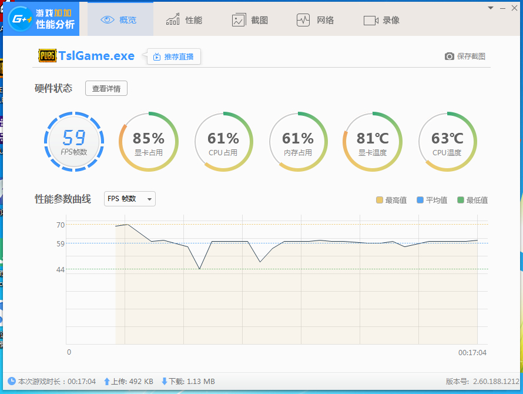The height and width of the screenshot is (394, 523).
Task: Click the 最低值 green legend swatch
Action: click(x=461, y=200)
